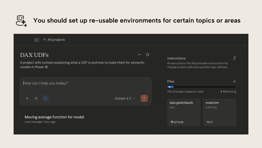The height and width of the screenshot is (148, 262).
Task: Open the search and tools sliders icon
Action: tap(36, 98)
